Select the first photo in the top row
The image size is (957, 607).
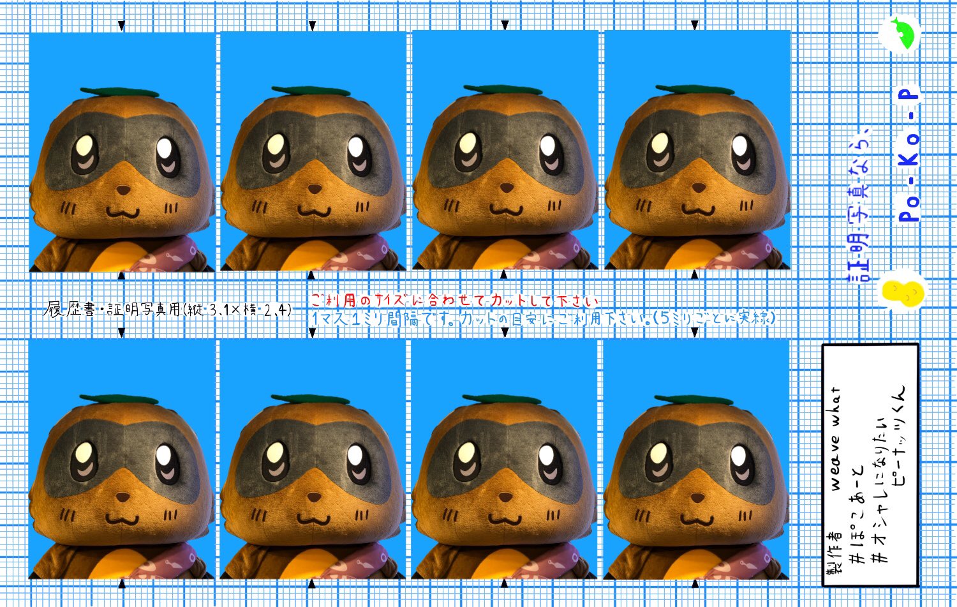pos(122,152)
